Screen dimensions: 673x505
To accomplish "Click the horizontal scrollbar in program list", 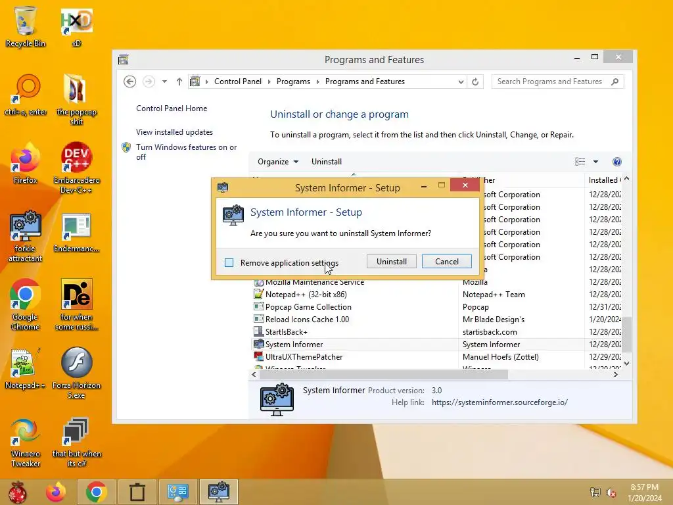I will tap(384, 374).
